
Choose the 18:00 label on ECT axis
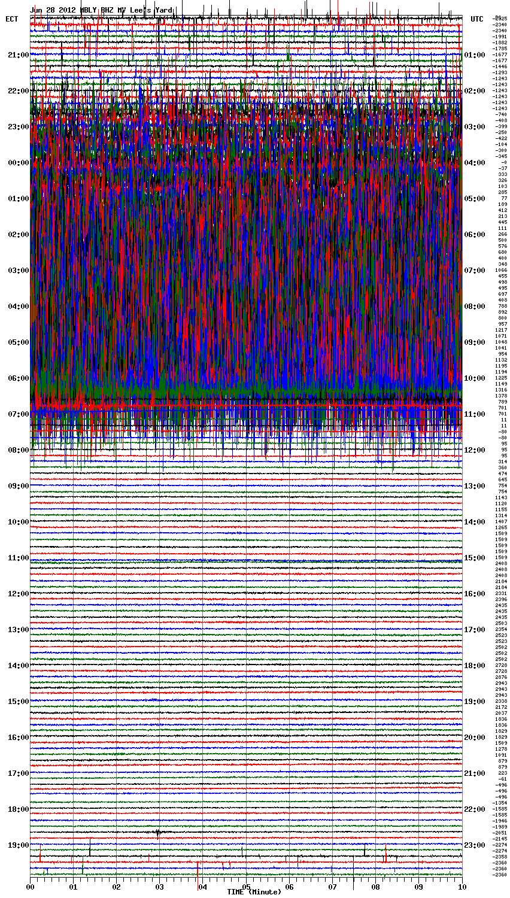click(x=18, y=809)
